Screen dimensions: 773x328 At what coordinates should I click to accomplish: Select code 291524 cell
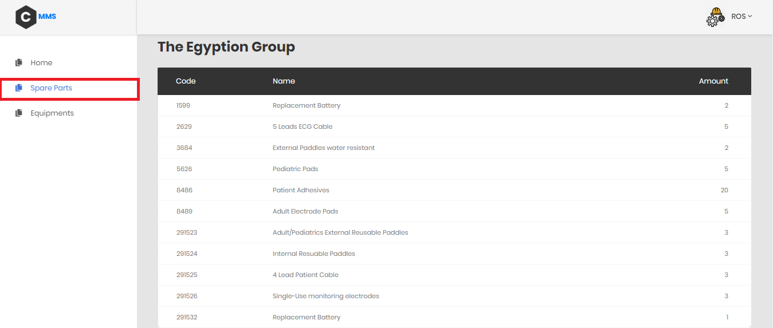pyautogui.click(x=187, y=254)
